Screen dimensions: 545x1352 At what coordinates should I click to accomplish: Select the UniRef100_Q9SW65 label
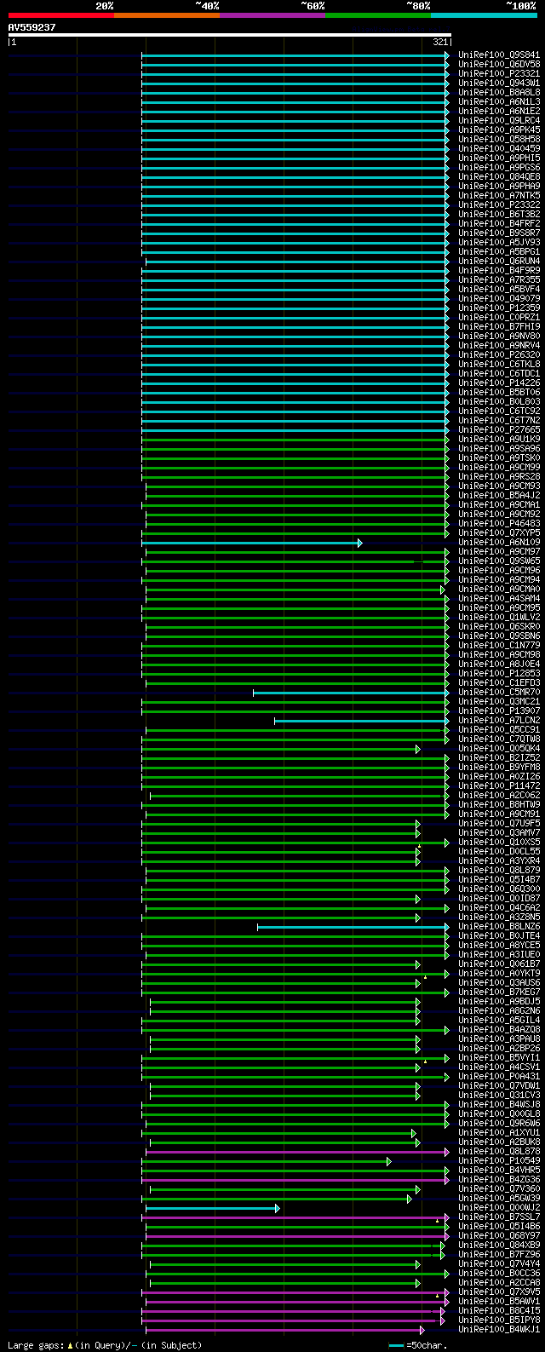click(499, 561)
